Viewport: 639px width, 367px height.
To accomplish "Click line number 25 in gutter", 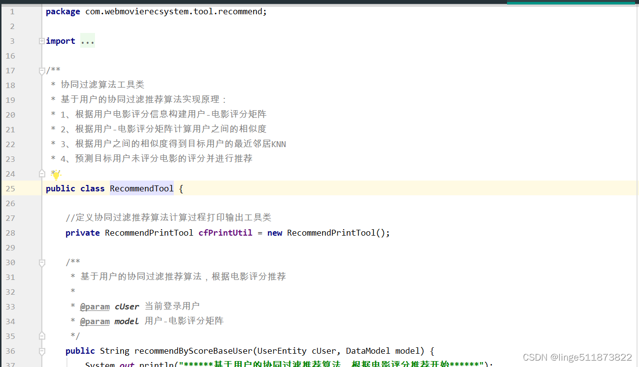I will coord(10,188).
